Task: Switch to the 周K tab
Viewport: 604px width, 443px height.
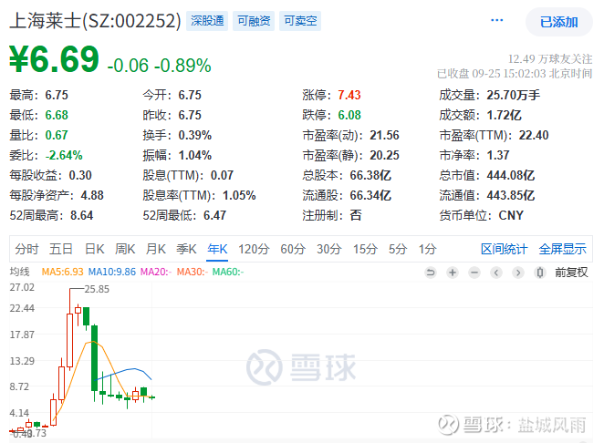Action: coord(125,249)
